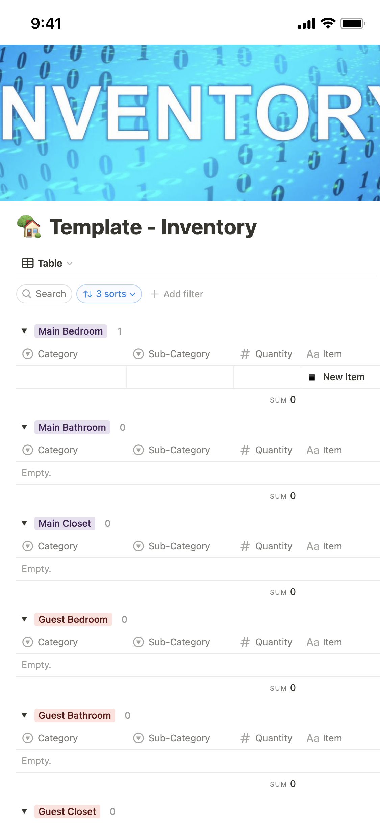This screenshot has height=824, width=380.
Task: Open the 3 sorts dropdown
Action: pyautogui.click(x=109, y=294)
